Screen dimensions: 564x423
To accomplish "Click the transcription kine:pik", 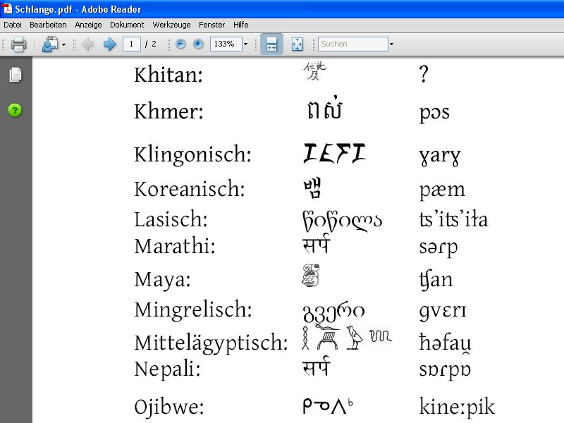I will 457,407.
